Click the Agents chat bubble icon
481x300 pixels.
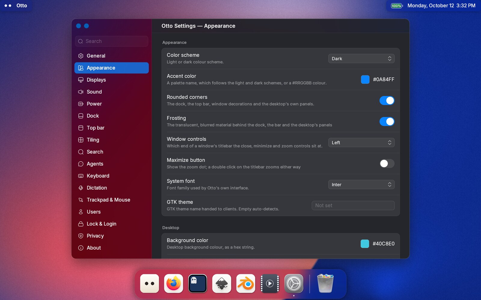[81, 164]
